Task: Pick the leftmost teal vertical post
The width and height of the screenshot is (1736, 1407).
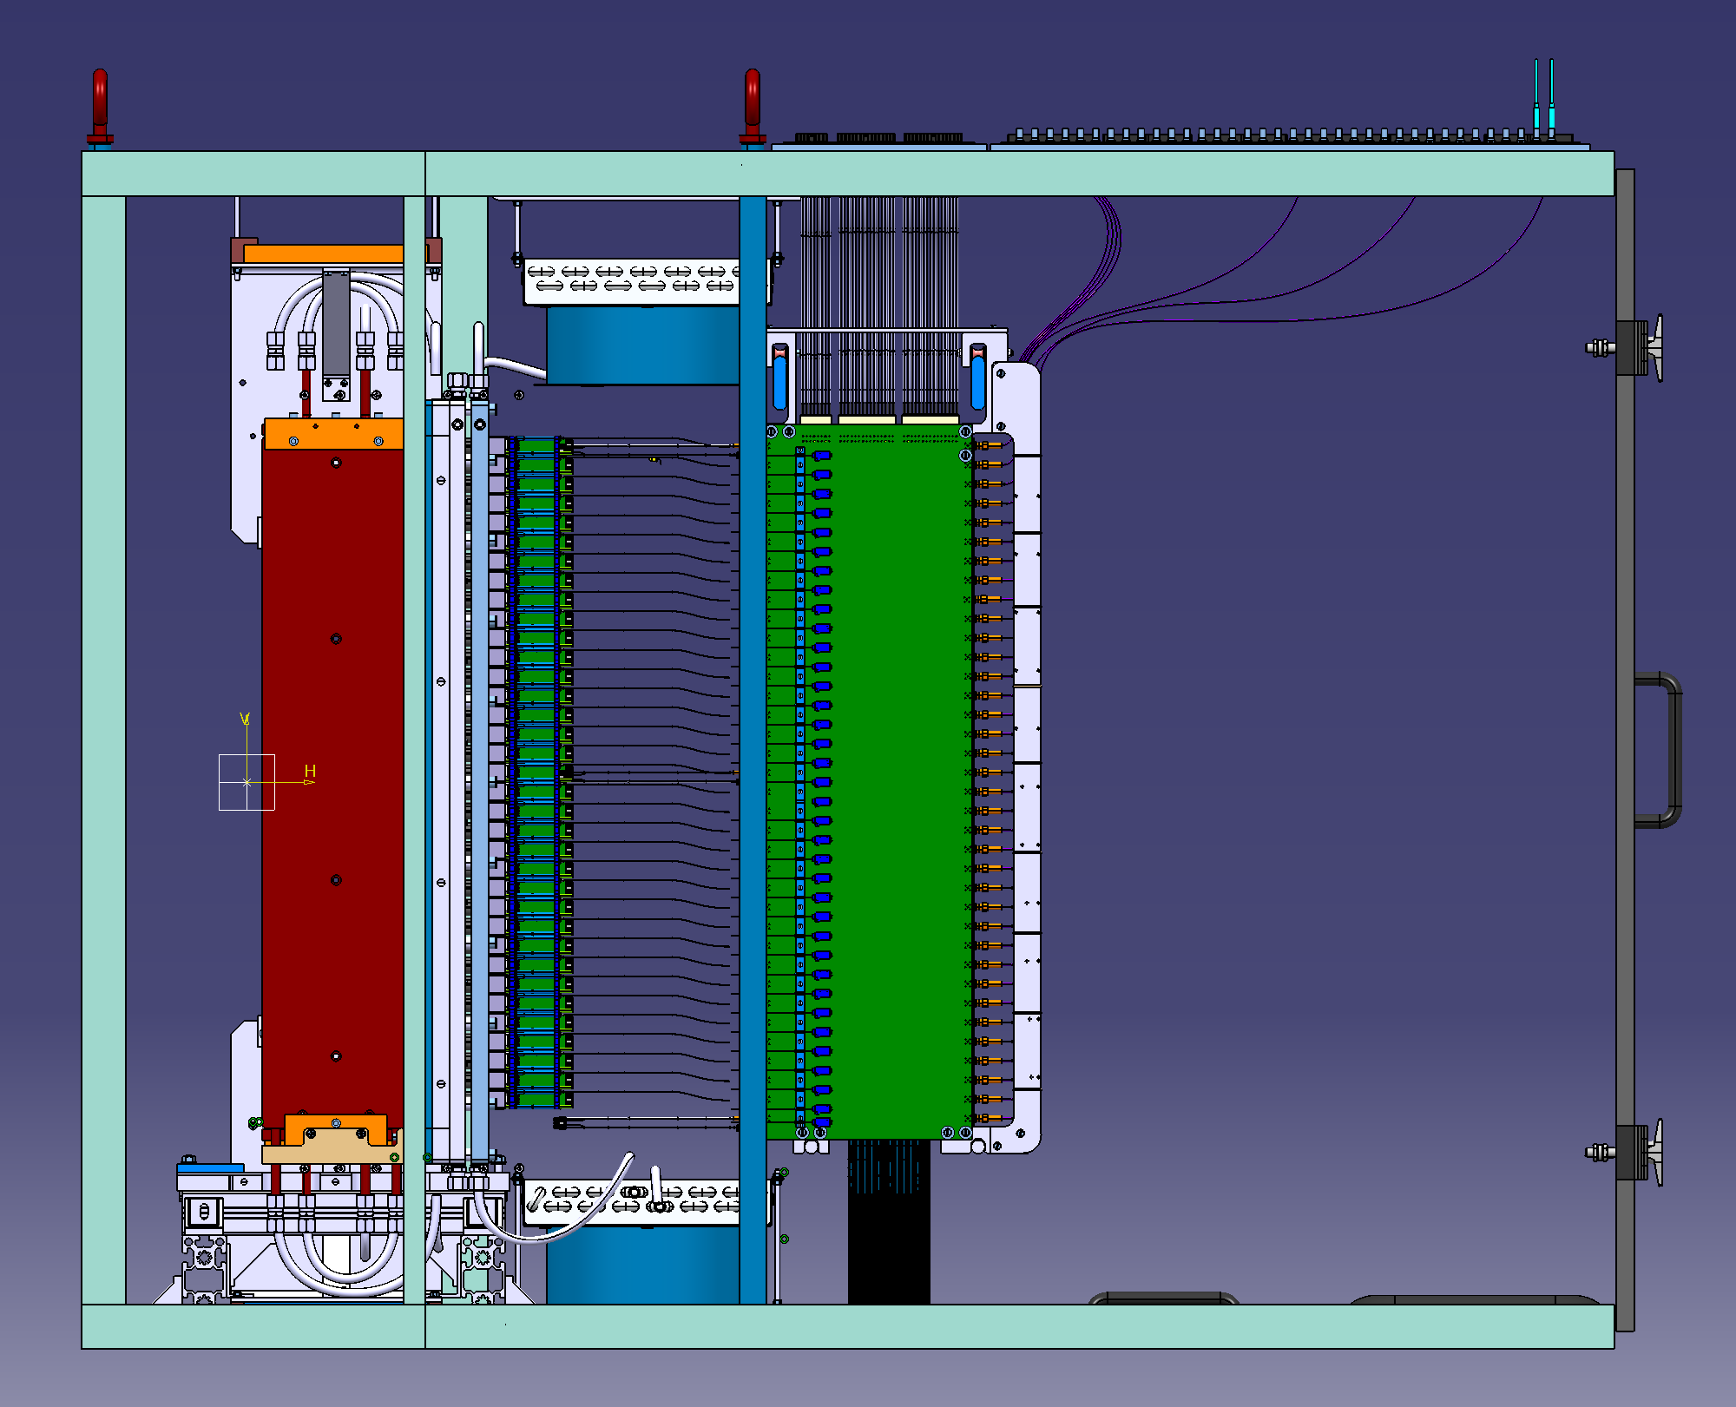Action: (x=104, y=750)
